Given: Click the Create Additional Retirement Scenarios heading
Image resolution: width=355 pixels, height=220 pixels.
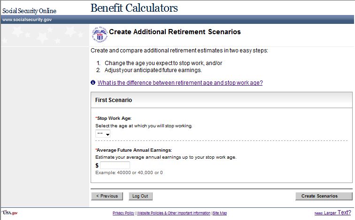Looking at the screenshot, I should point(175,32).
